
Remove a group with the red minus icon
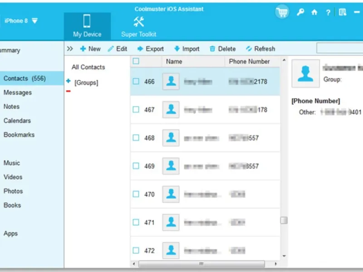[x=68, y=91]
